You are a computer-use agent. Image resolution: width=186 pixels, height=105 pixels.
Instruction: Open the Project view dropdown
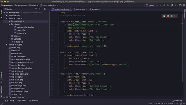[x=10, y=9]
